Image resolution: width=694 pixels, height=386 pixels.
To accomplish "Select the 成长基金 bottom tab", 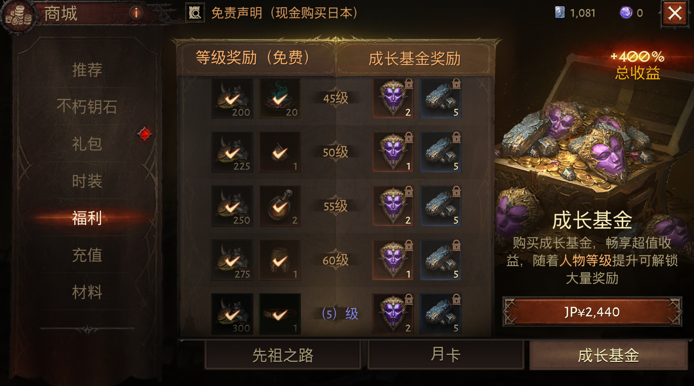I will (x=608, y=355).
